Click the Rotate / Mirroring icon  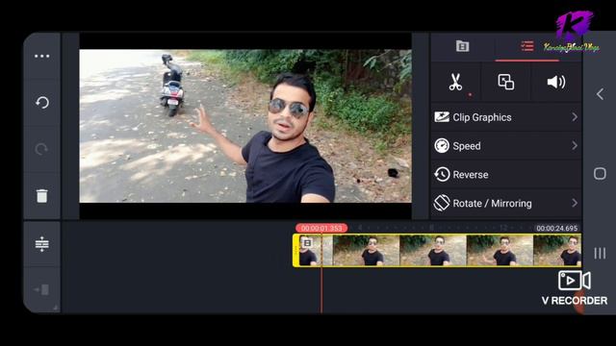[442, 203]
